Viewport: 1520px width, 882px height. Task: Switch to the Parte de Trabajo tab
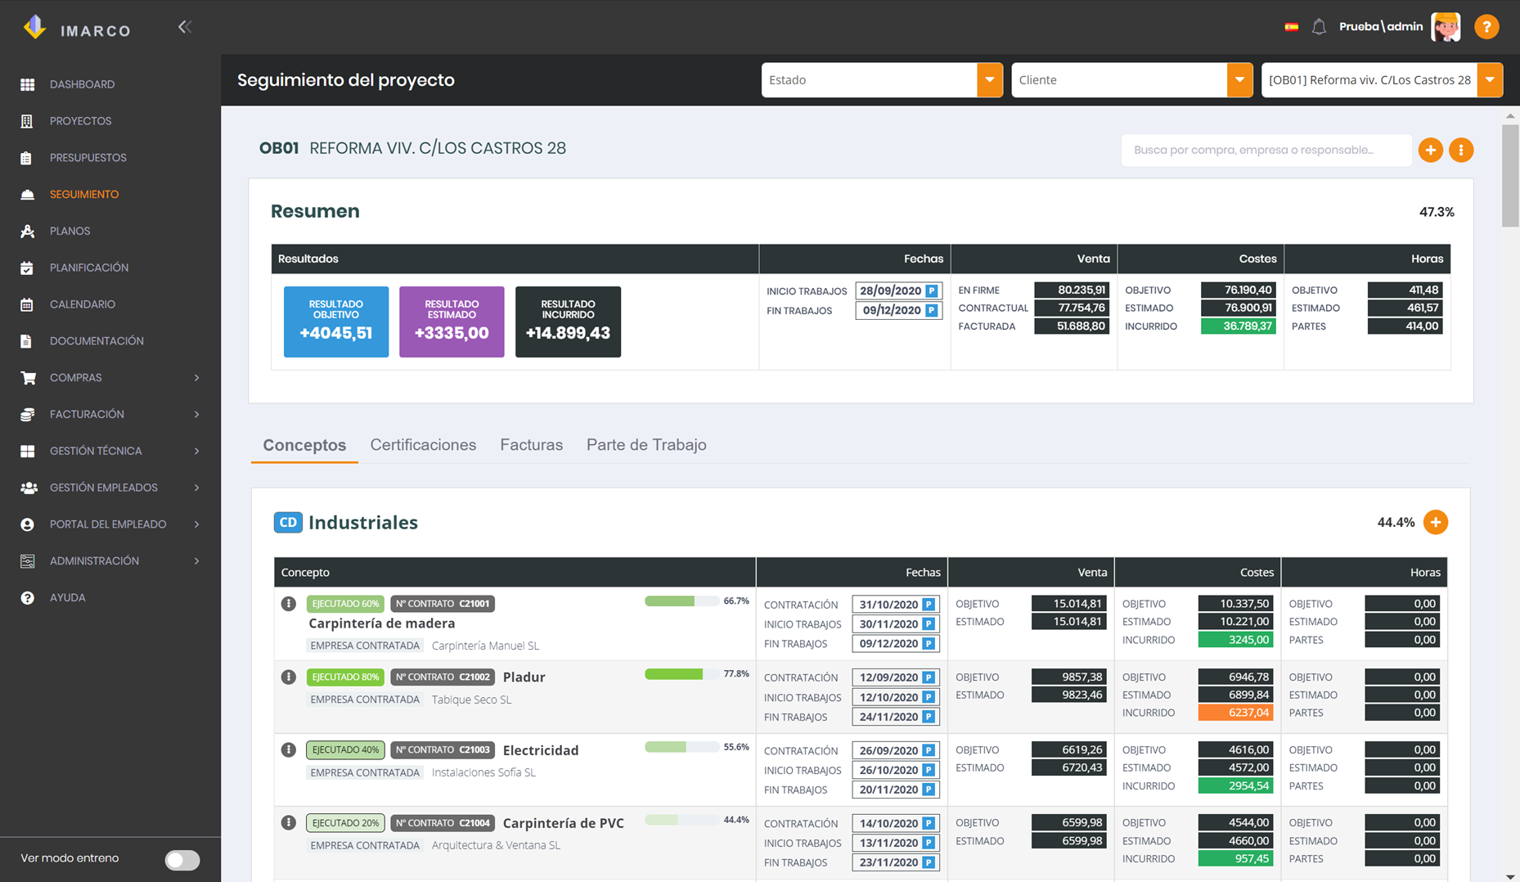[646, 445]
